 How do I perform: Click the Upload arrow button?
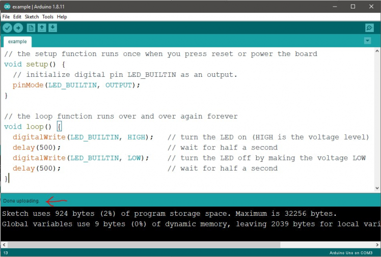(x=18, y=28)
